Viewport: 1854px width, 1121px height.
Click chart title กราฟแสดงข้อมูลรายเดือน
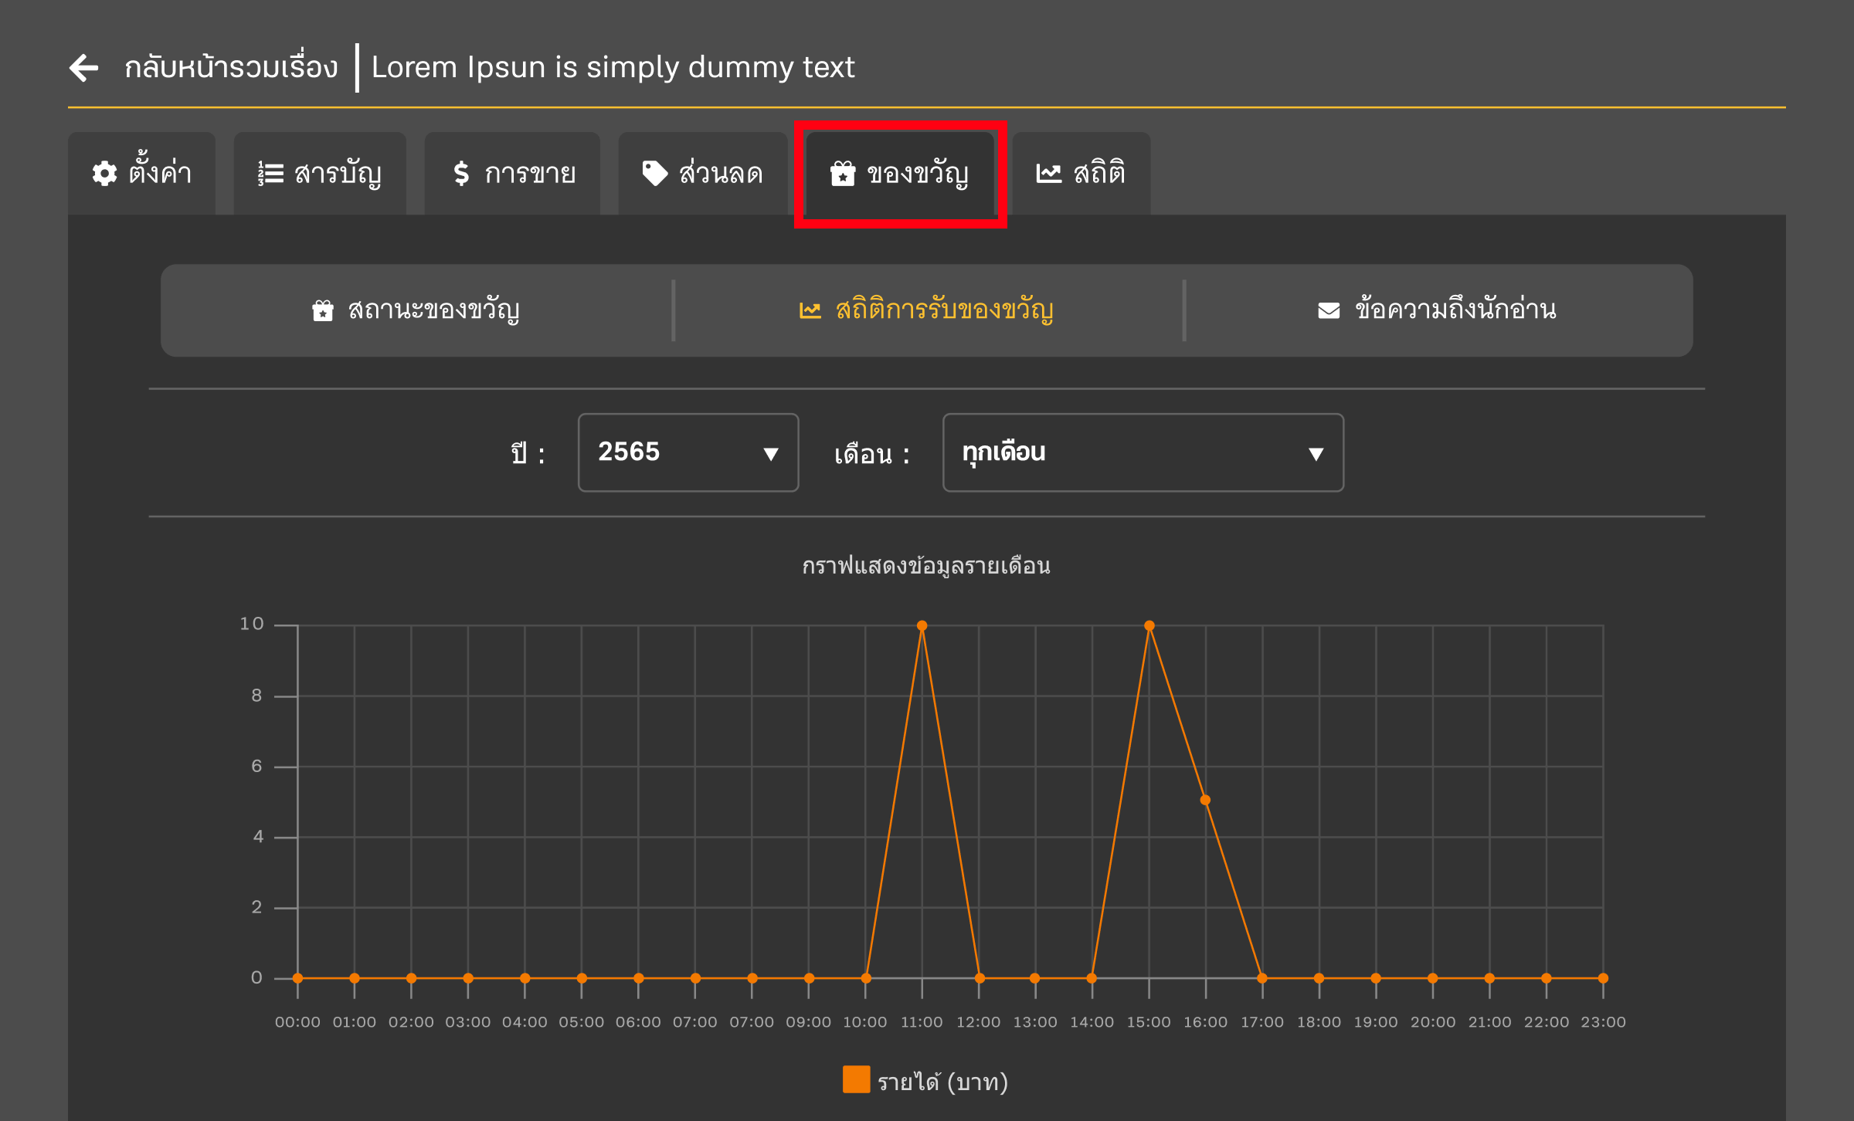(926, 566)
